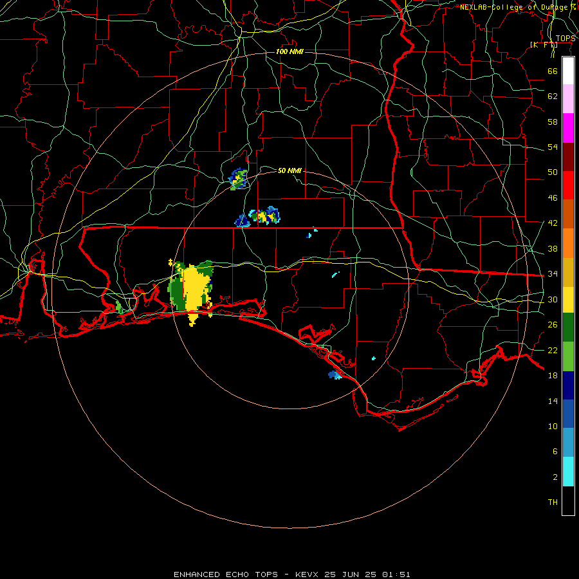The width and height of the screenshot is (579, 579).
Task: Click the 'ENHANCED ECHO TOPS' caption at bottom
Action: coord(226,574)
